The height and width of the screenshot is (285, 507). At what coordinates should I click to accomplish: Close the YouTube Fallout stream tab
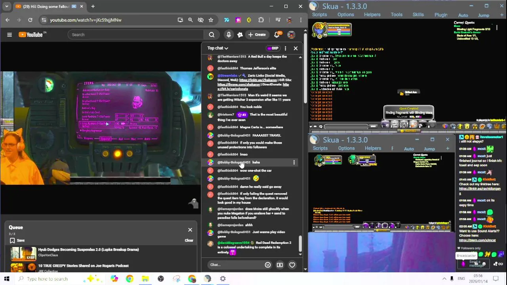(x=82, y=6)
